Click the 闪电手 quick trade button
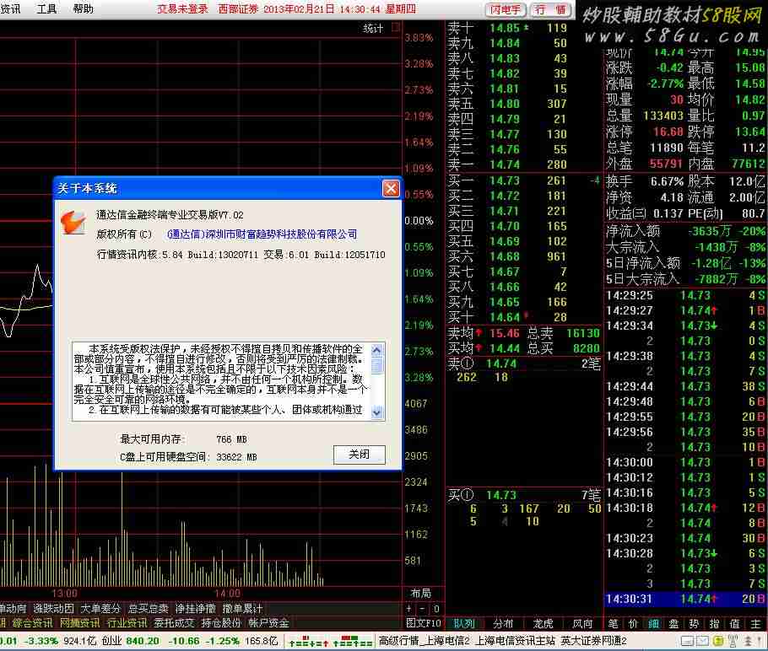The width and height of the screenshot is (768, 651). (x=506, y=9)
